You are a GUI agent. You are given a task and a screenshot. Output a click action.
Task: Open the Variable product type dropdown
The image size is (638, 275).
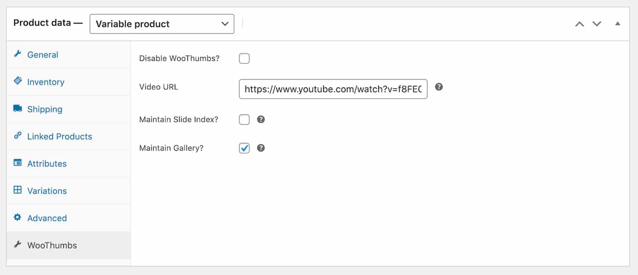coord(162,24)
